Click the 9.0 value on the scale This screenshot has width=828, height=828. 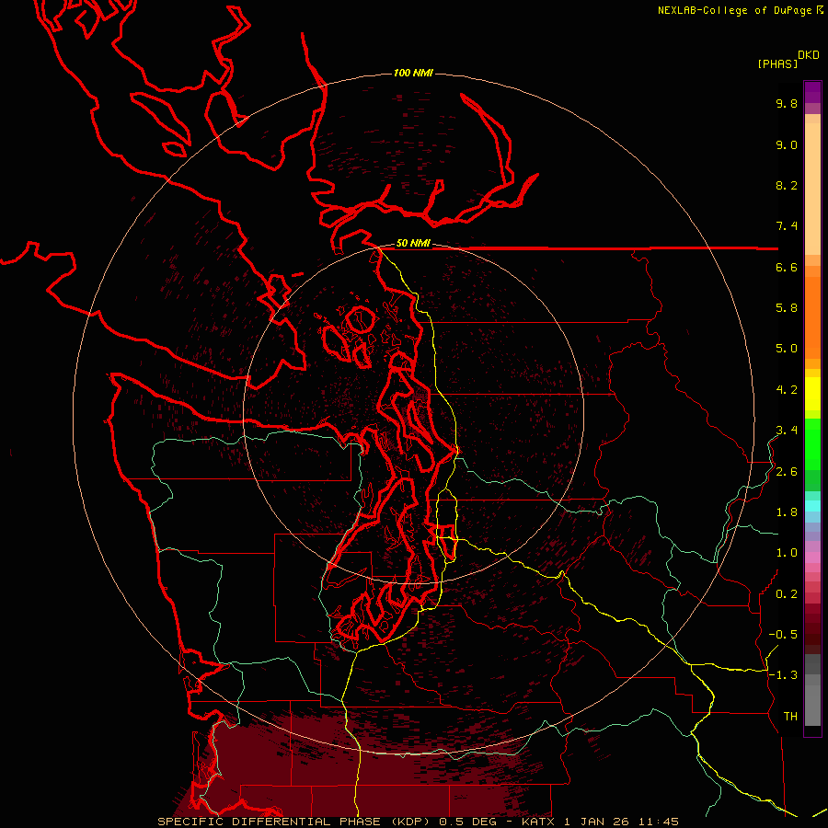pyautogui.click(x=787, y=144)
